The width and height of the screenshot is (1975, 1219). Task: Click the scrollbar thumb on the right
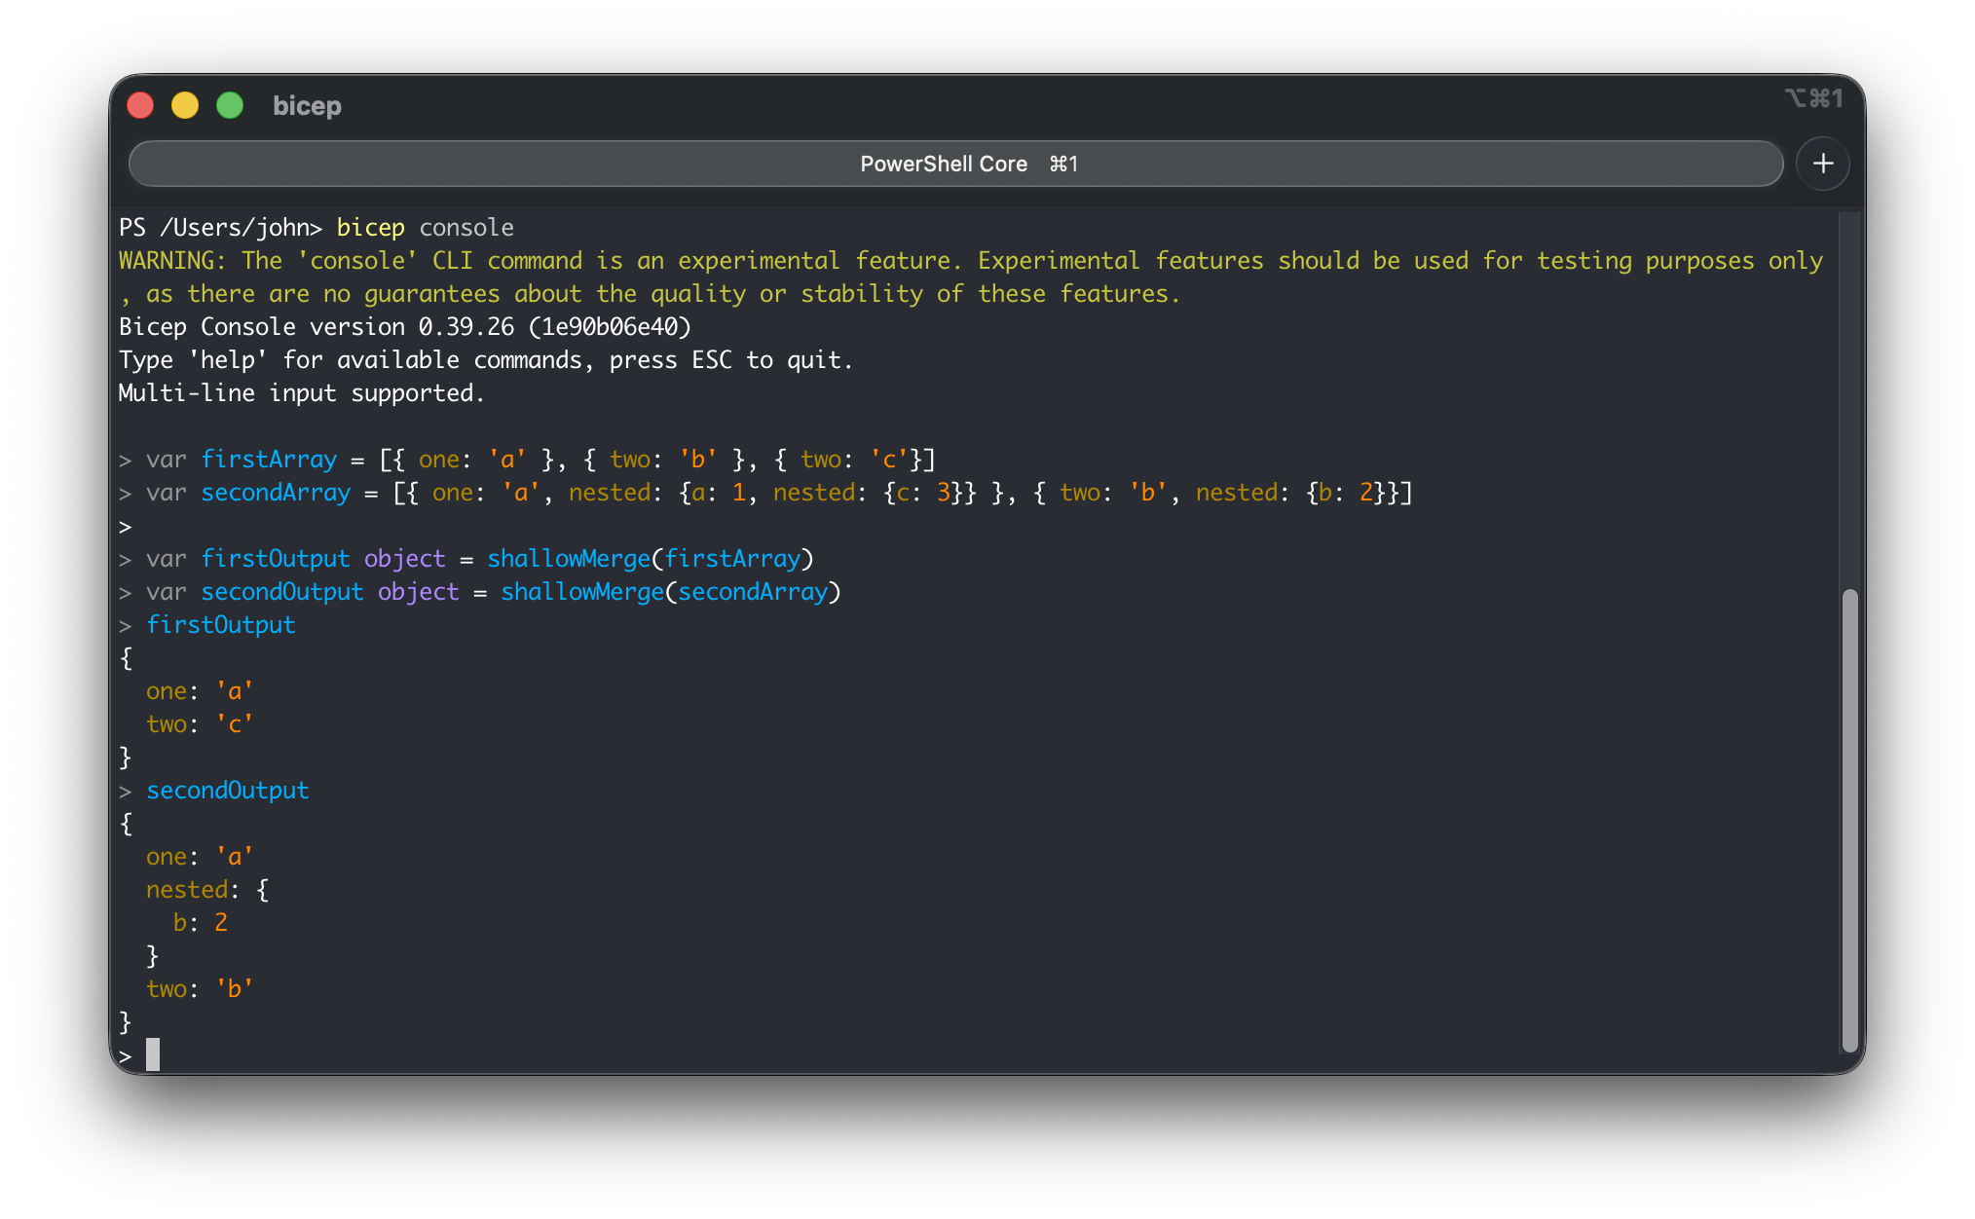click(x=1846, y=818)
